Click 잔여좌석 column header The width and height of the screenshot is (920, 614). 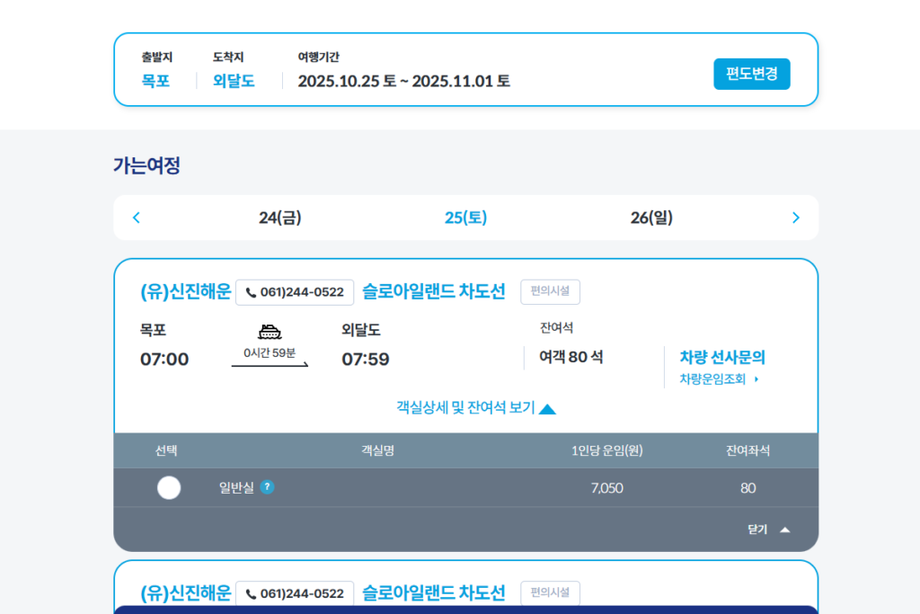coord(748,450)
